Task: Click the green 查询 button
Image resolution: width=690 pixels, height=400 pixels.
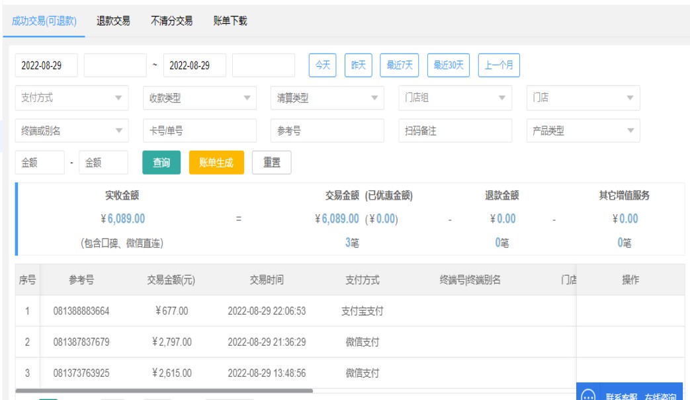Action: click(161, 163)
